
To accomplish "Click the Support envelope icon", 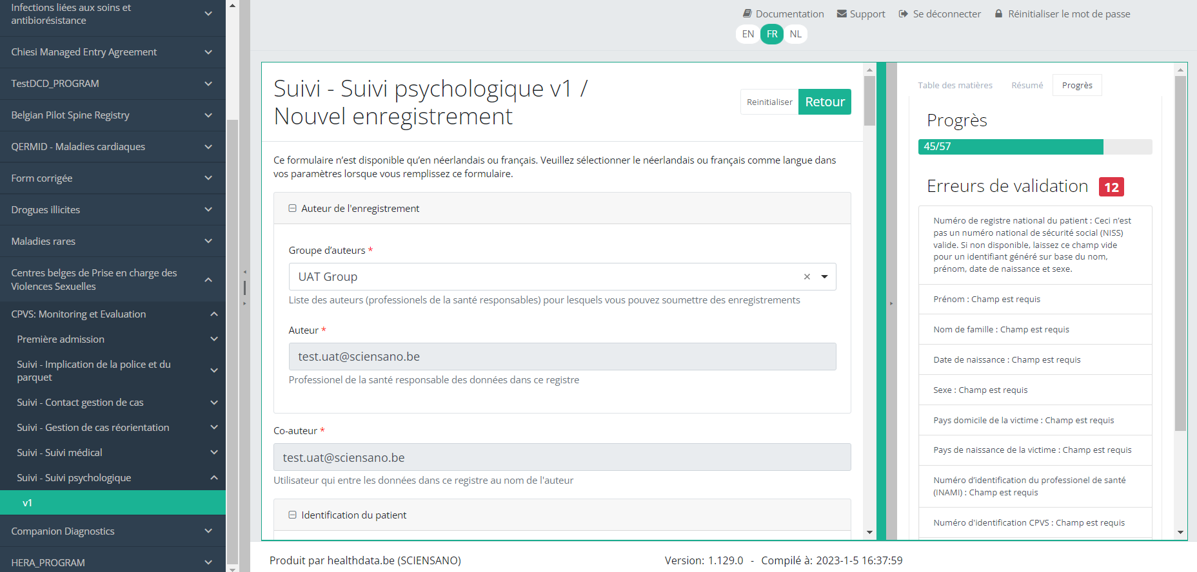I will (842, 14).
